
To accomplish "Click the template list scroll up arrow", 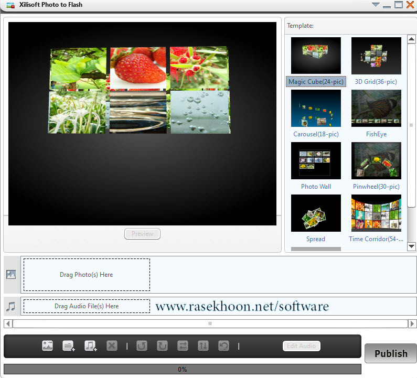I will (x=411, y=39).
